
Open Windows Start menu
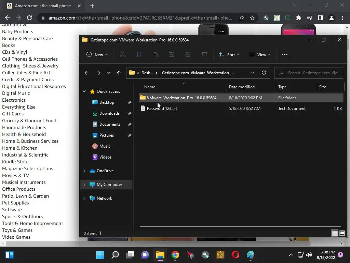pos(100,255)
